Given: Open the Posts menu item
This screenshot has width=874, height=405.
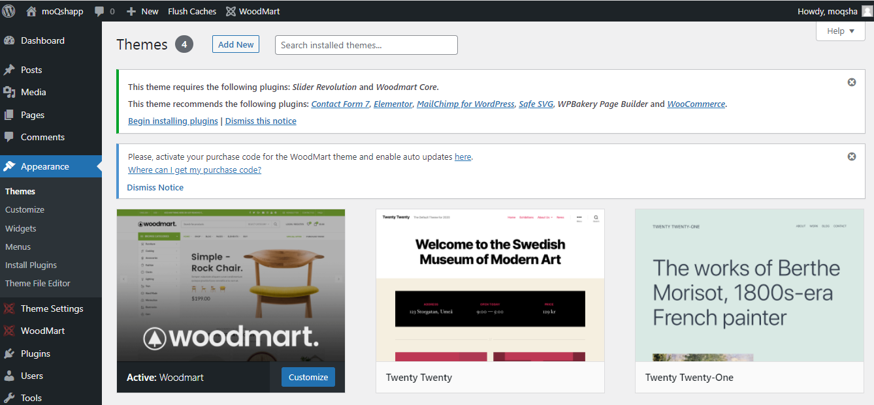Looking at the screenshot, I should (51, 70).
